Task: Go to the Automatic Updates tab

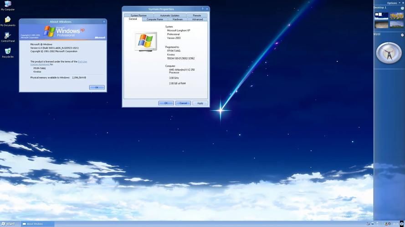Action: coord(169,15)
